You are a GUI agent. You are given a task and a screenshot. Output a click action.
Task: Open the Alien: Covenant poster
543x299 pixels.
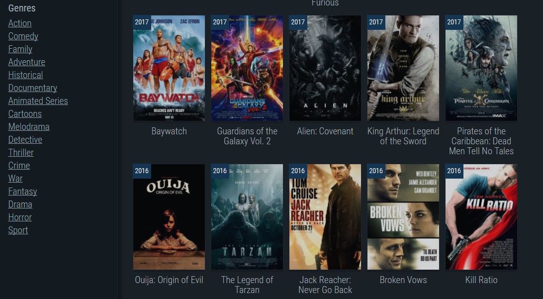tap(325, 68)
